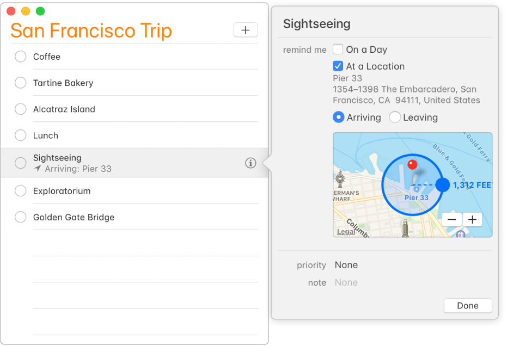Select the Leaving radio button
The image size is (507, 346).
[x=395, y=118]
